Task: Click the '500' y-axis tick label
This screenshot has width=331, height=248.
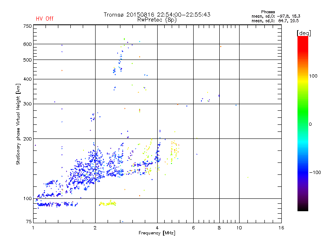Action: point(27,60)
